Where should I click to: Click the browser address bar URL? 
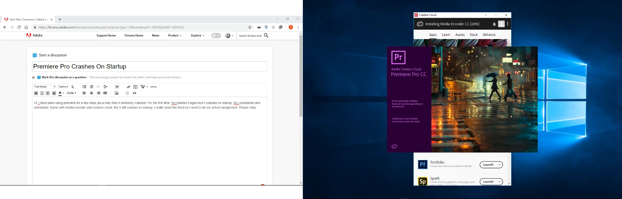coord(111,27)
